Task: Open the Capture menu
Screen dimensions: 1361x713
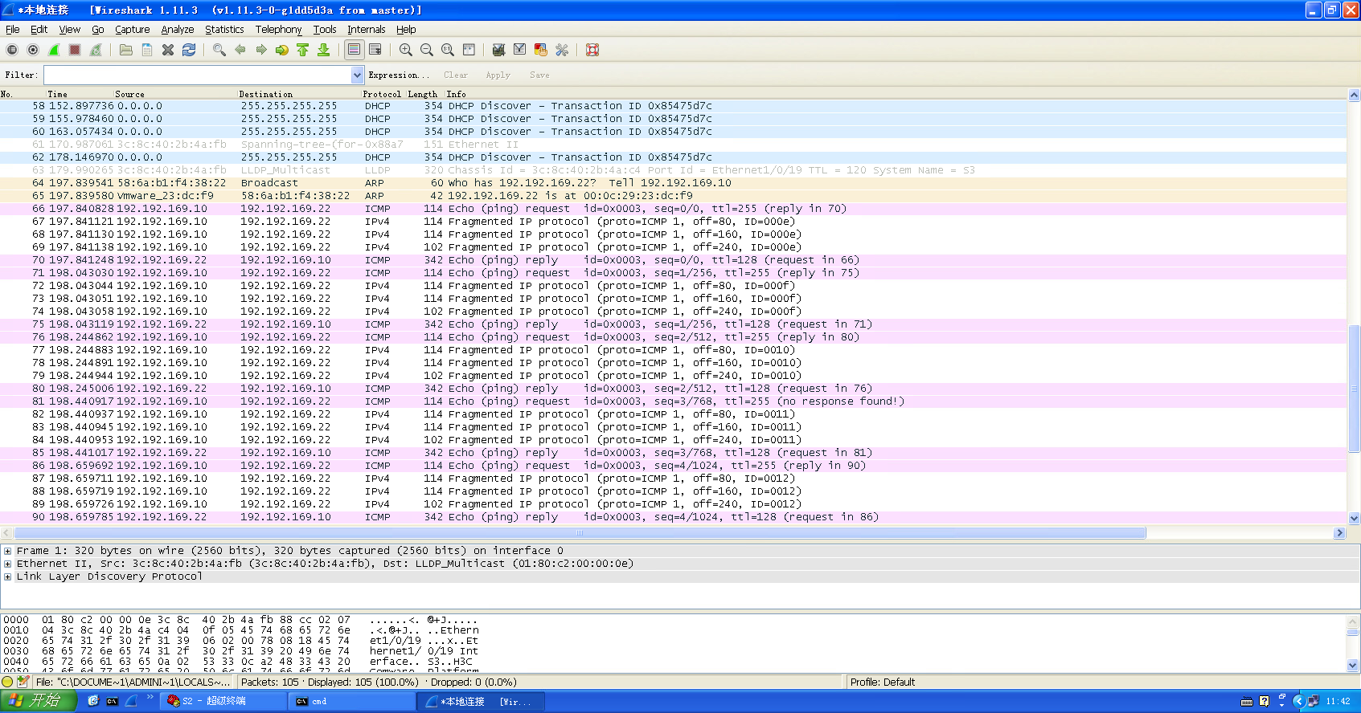Action: (133, 29)
